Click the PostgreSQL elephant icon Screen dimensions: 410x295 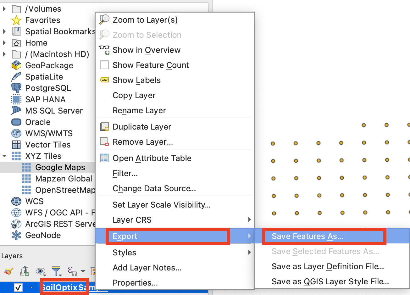[x=16, y=88]
